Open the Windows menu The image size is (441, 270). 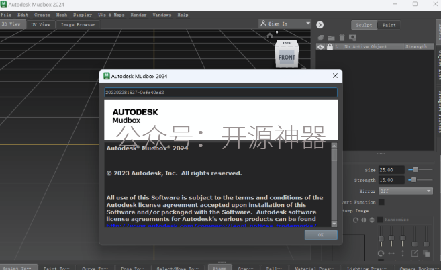[x=162, y=15]
